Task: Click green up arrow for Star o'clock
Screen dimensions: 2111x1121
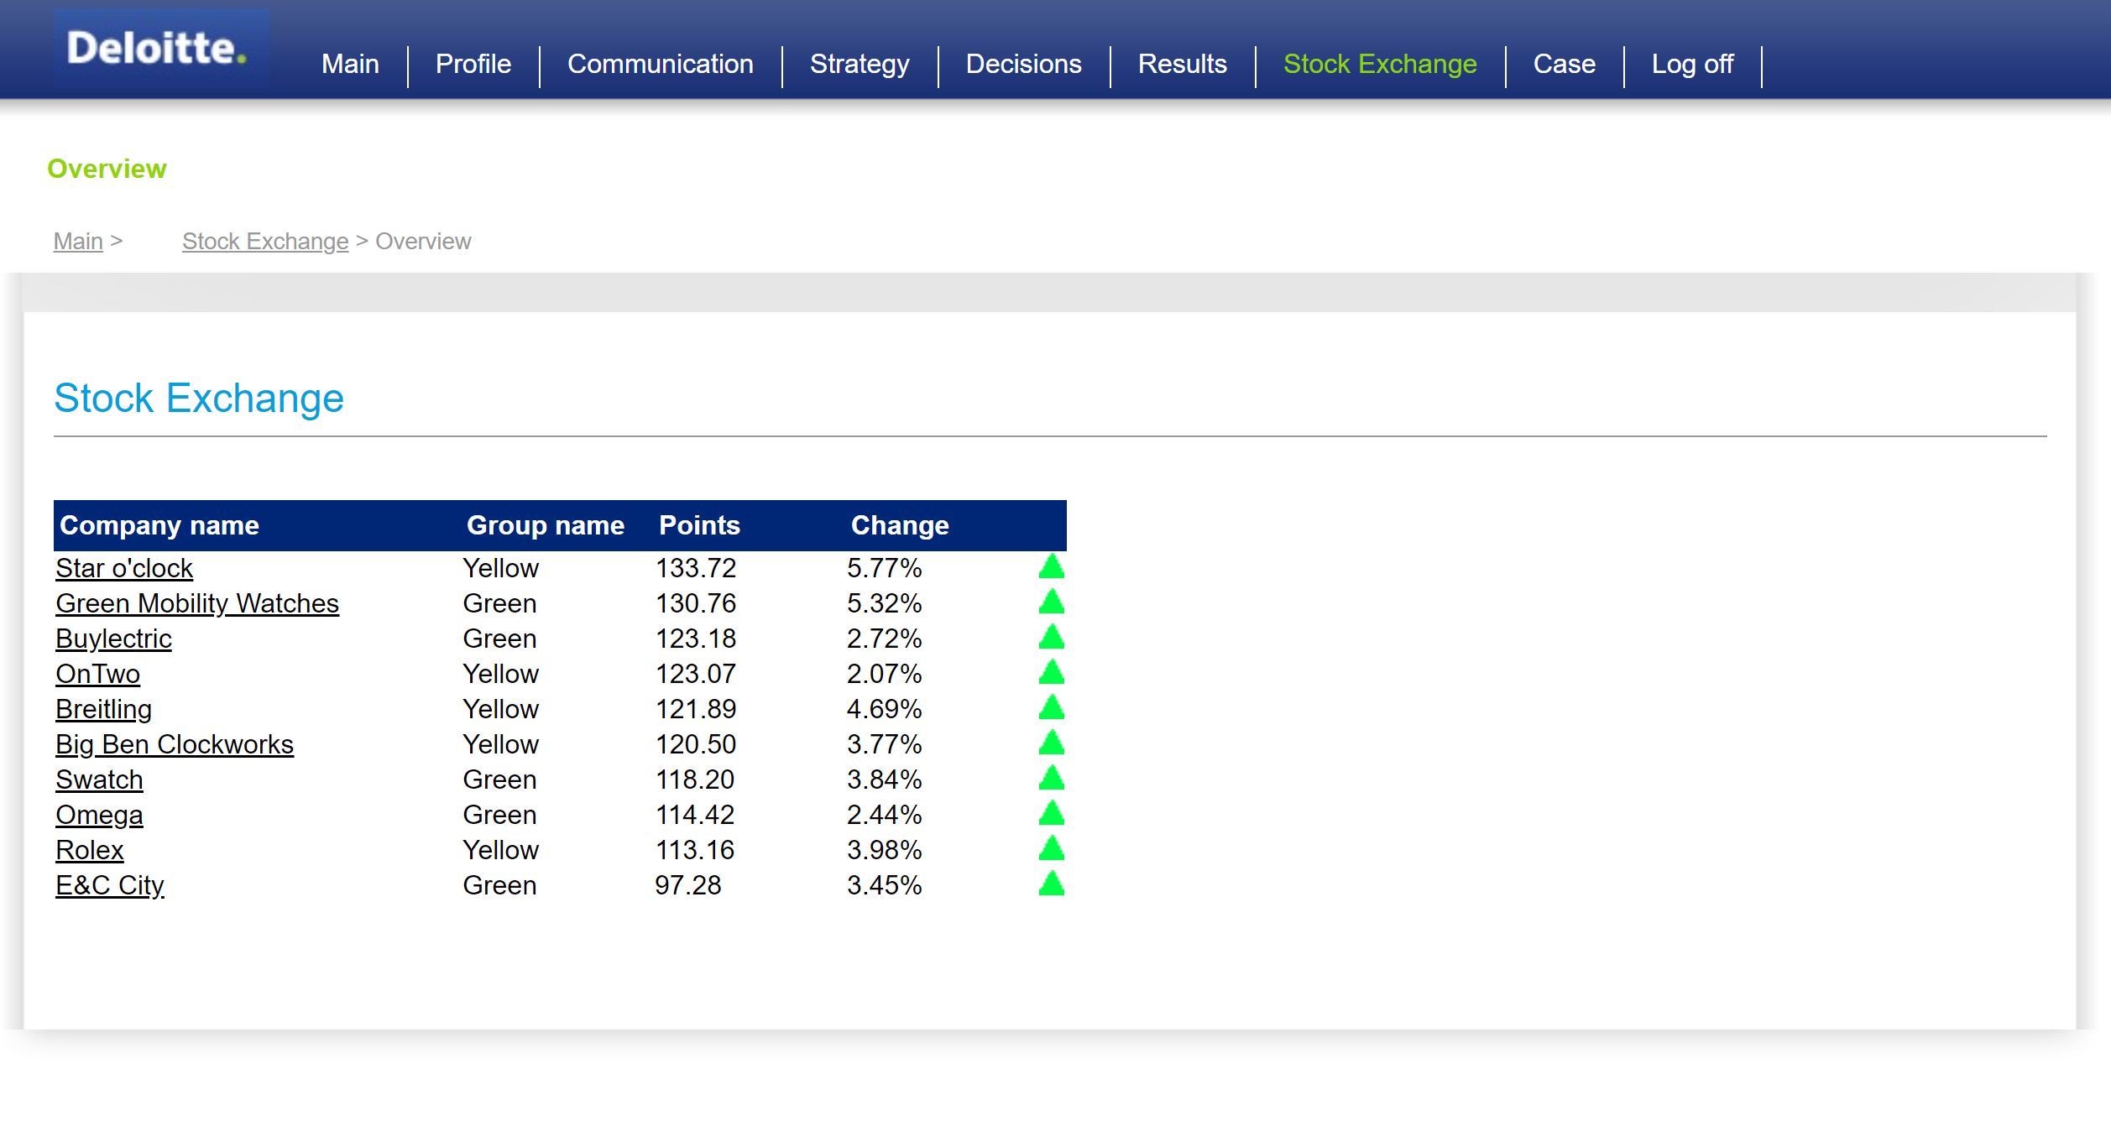Action: point(1051,568)
